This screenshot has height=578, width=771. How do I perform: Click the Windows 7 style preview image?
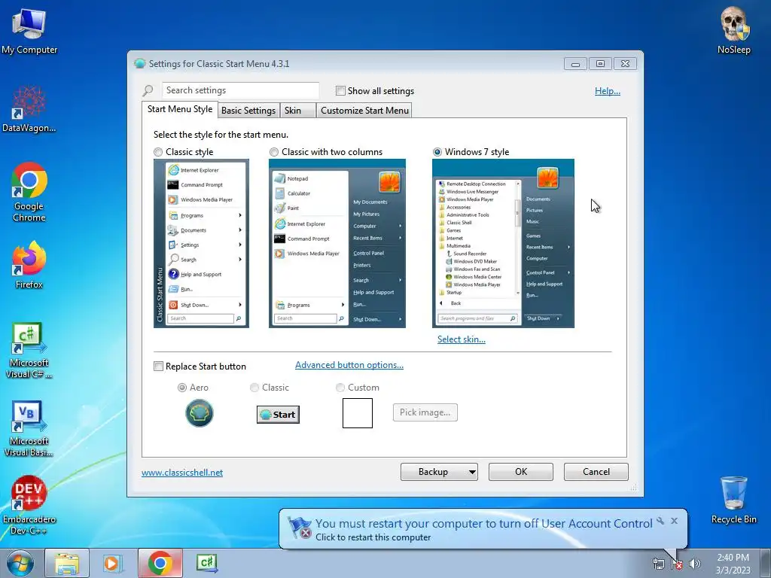click(x=503, y=243)
